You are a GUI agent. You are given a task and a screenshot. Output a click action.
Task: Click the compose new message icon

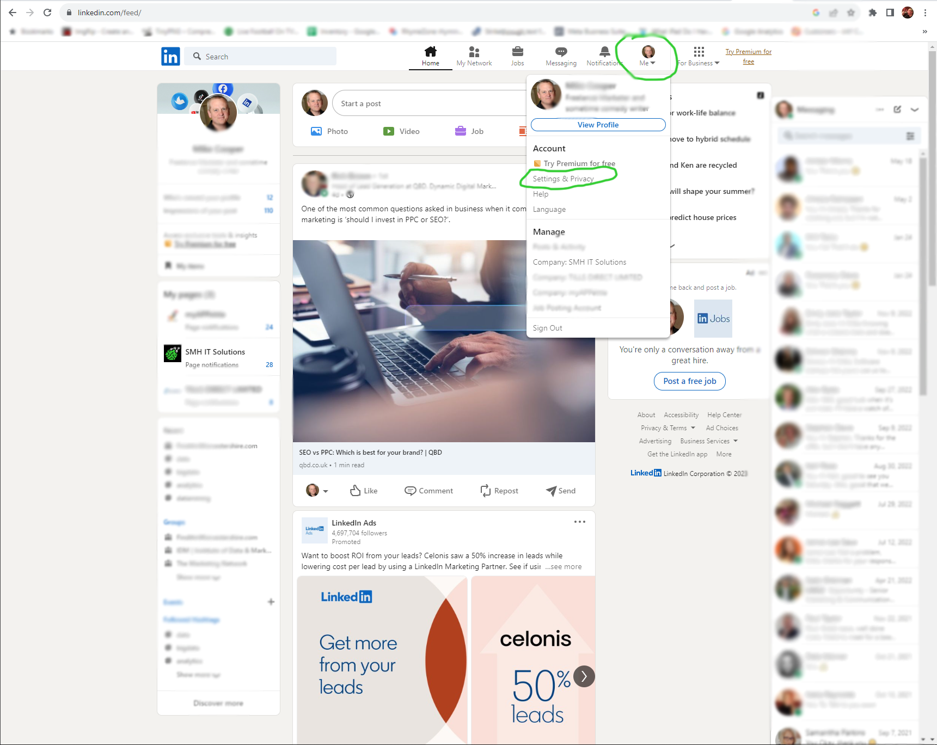(897, 109)
